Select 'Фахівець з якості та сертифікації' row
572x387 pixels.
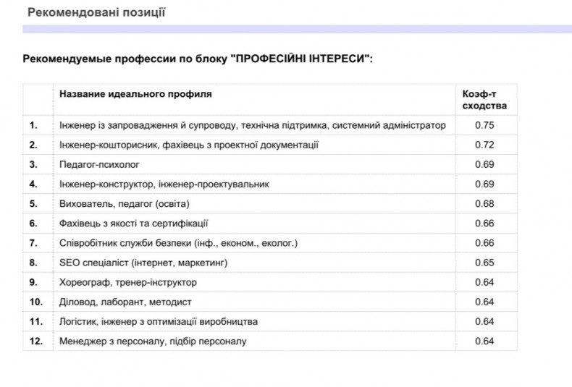click(270, 224)
